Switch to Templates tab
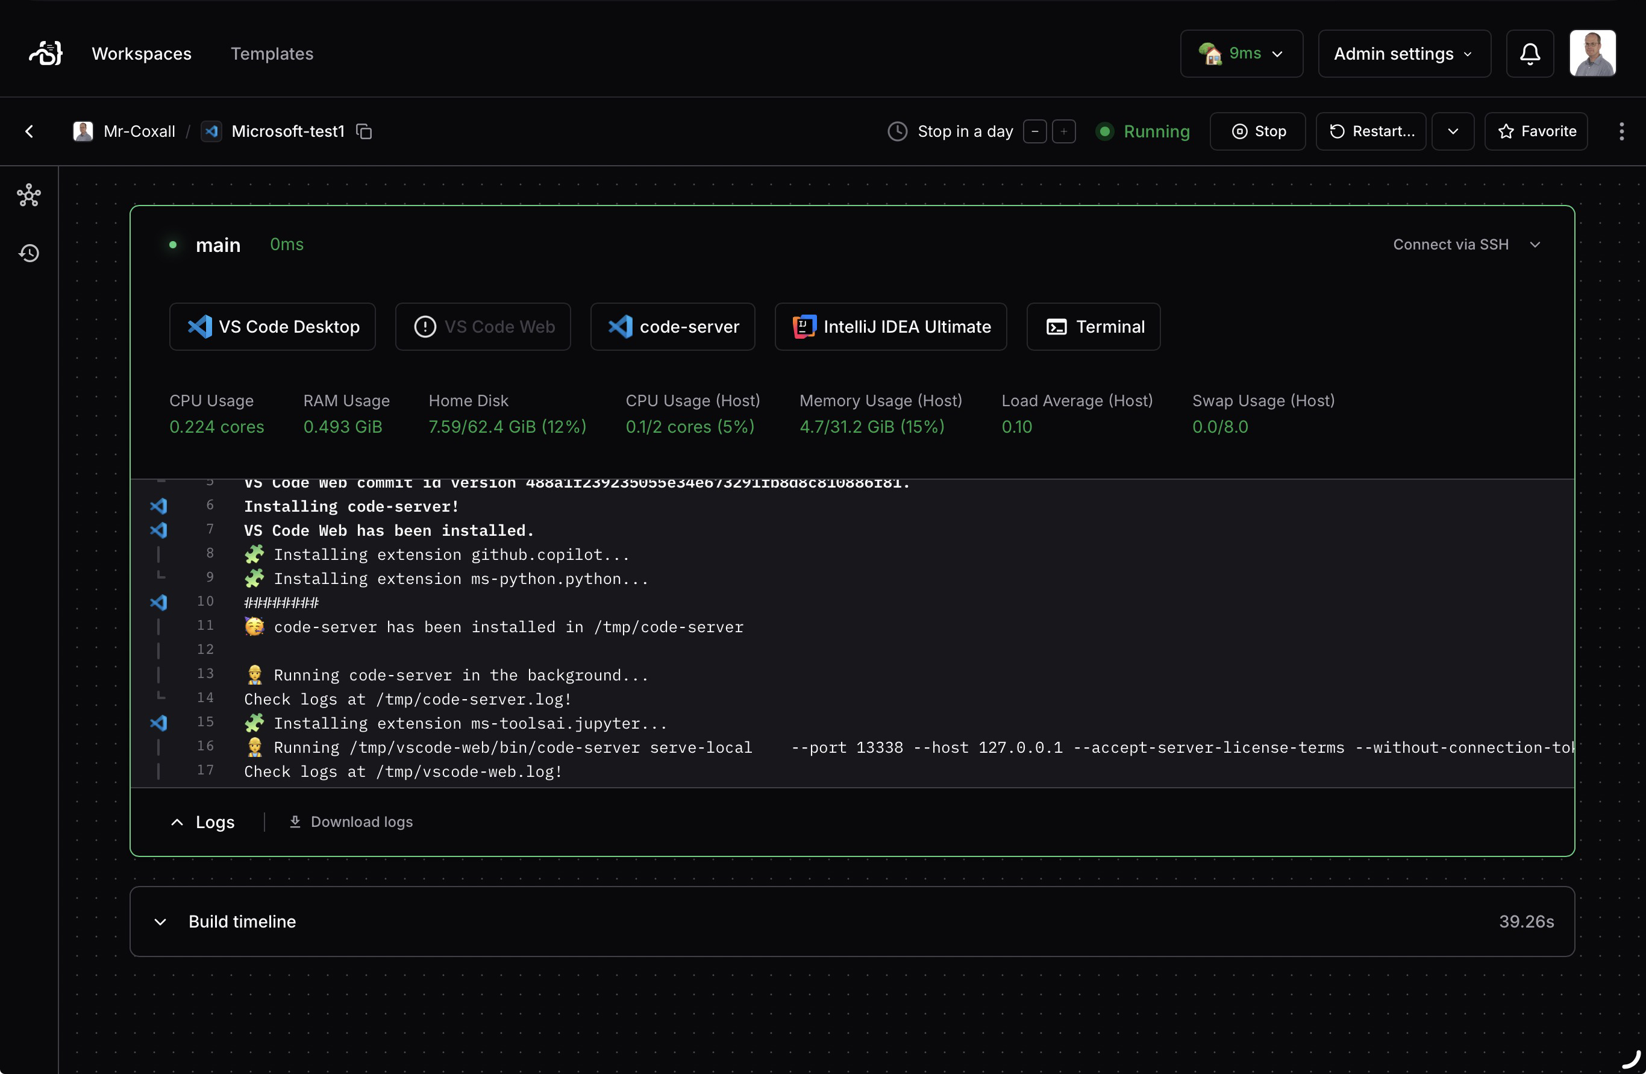 pyautogui.click(x=272, y=53)
